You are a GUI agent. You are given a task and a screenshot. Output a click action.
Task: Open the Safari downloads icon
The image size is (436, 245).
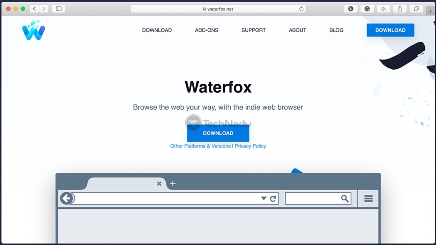click(351, 9)
